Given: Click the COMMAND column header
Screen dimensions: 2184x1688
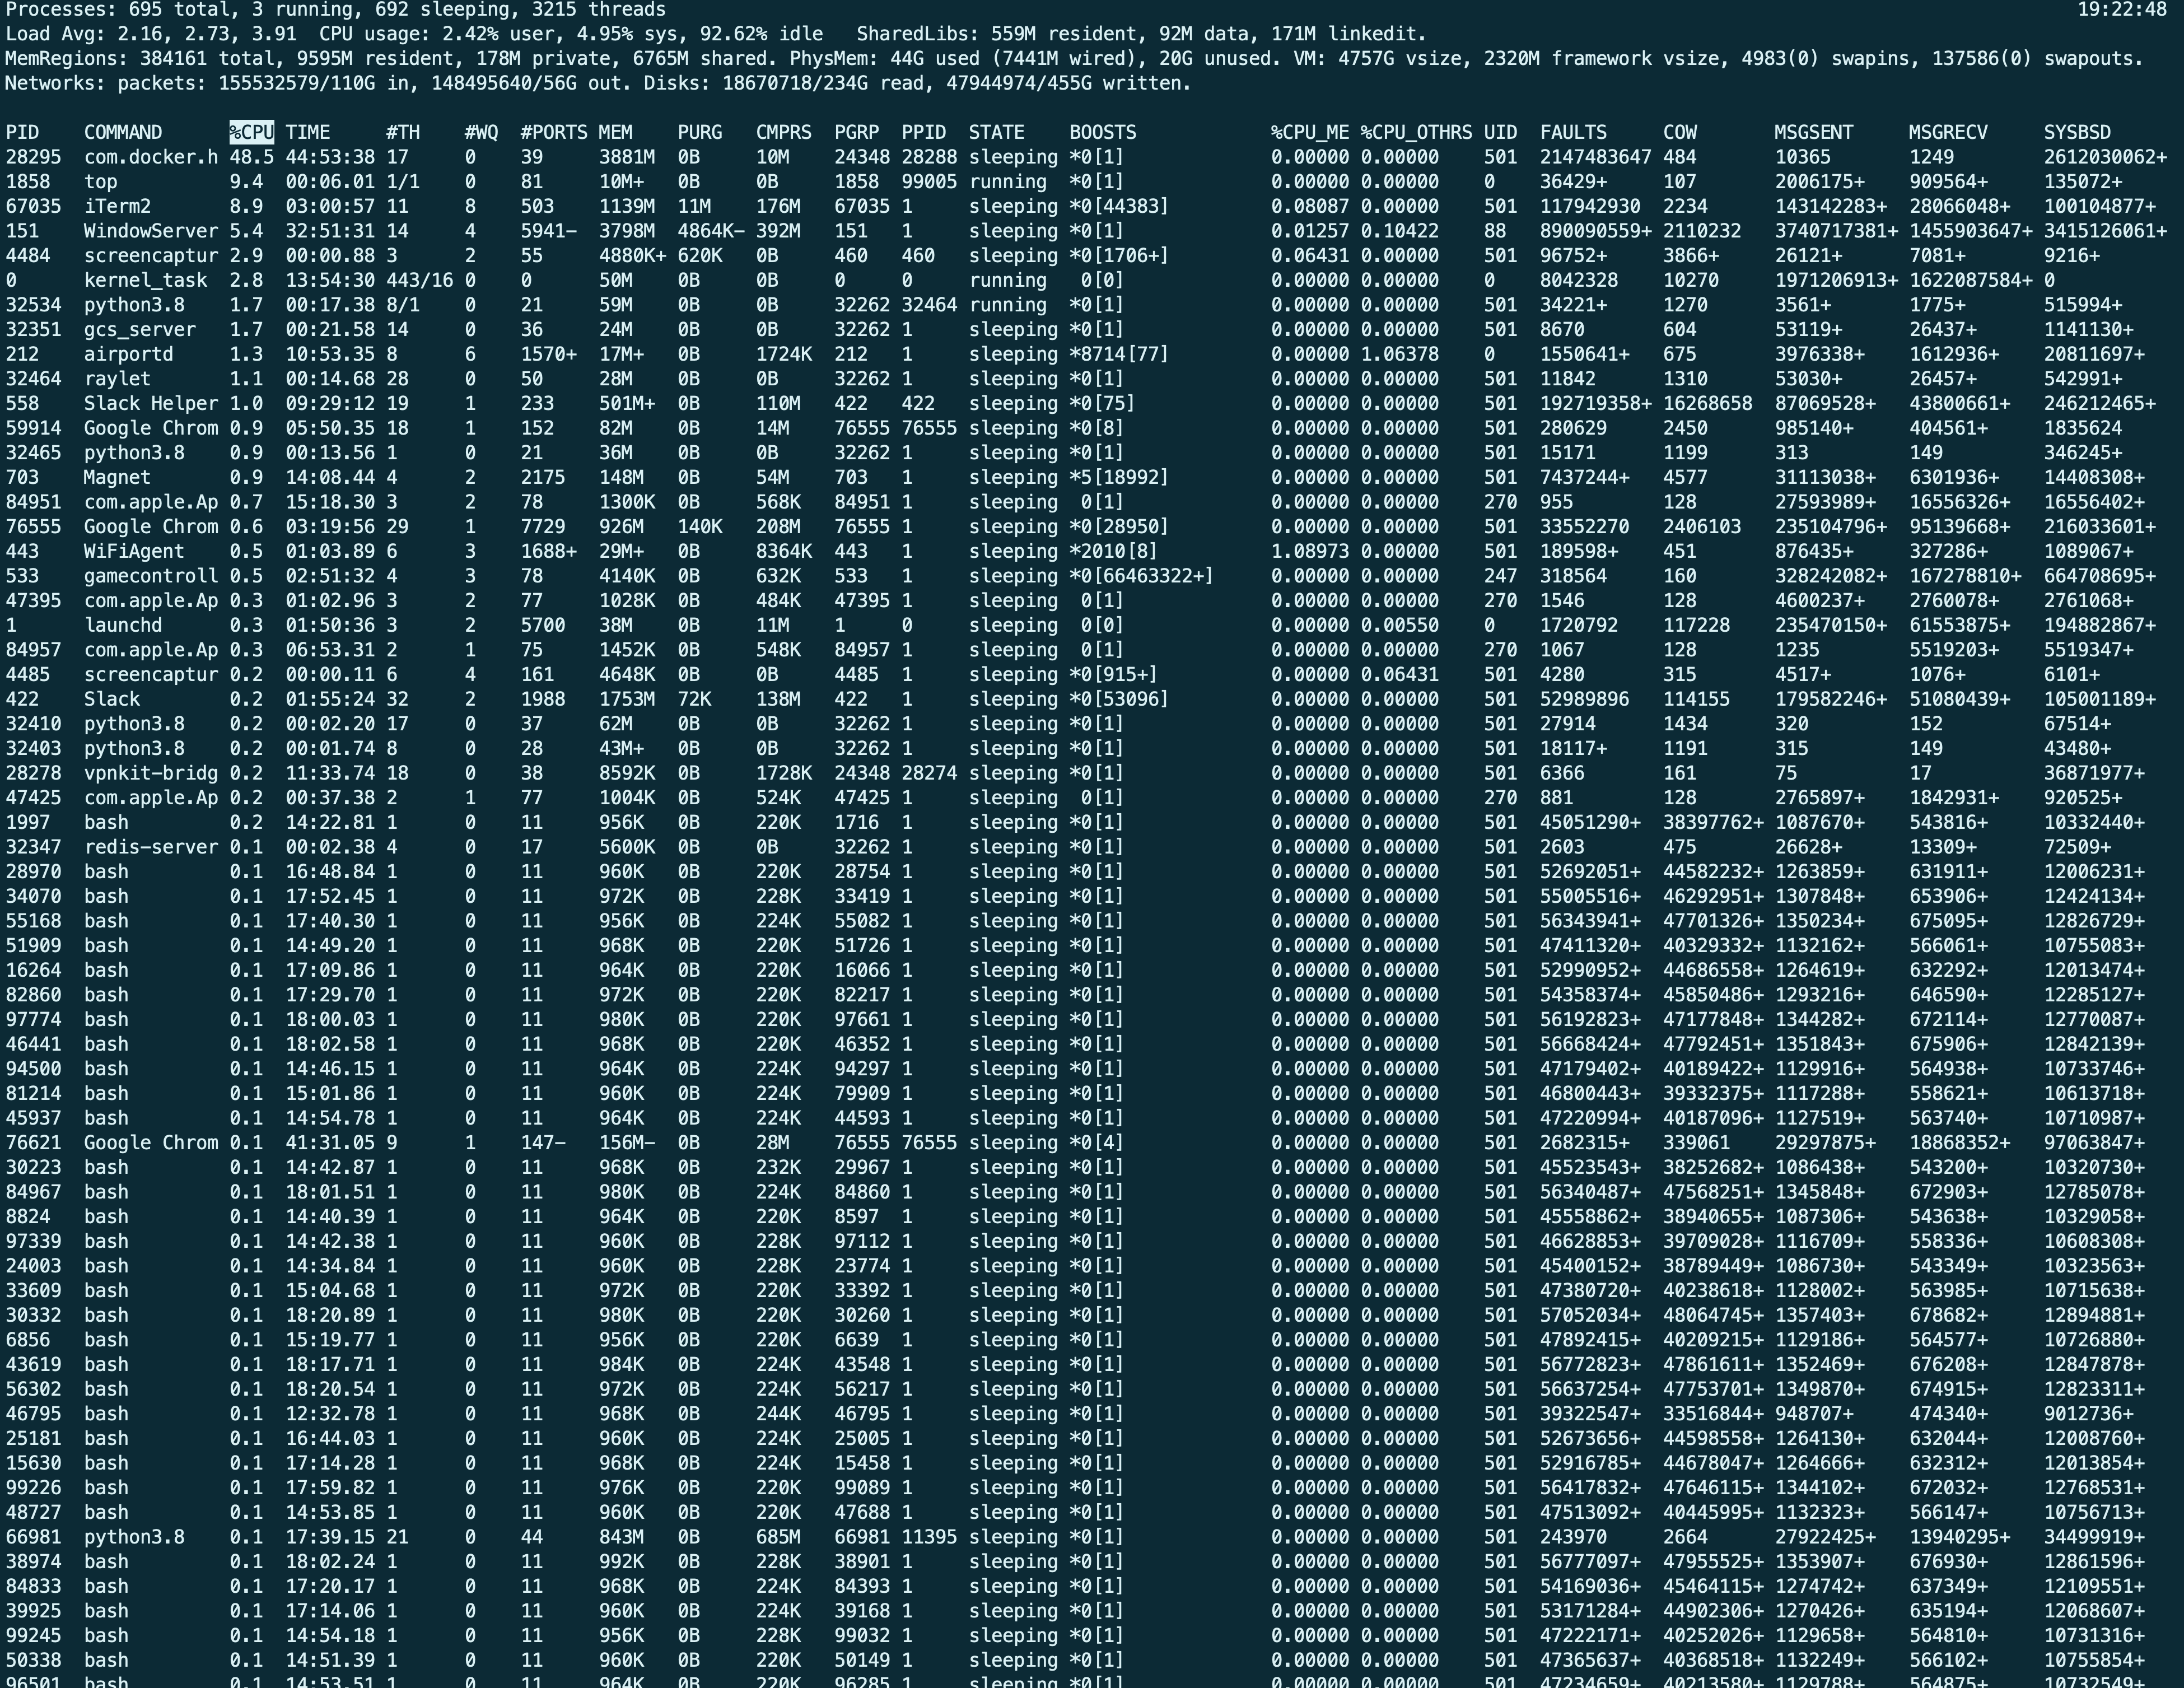Looking at the screenshot, I should click(x=123, y=132).
